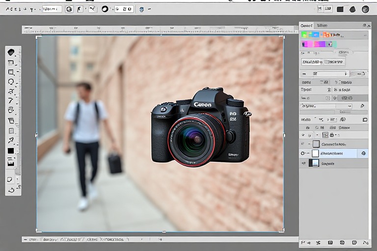Select the arrow pointer pen tool
The width and height of the screenshot is (377, 251).
point(11,140)
